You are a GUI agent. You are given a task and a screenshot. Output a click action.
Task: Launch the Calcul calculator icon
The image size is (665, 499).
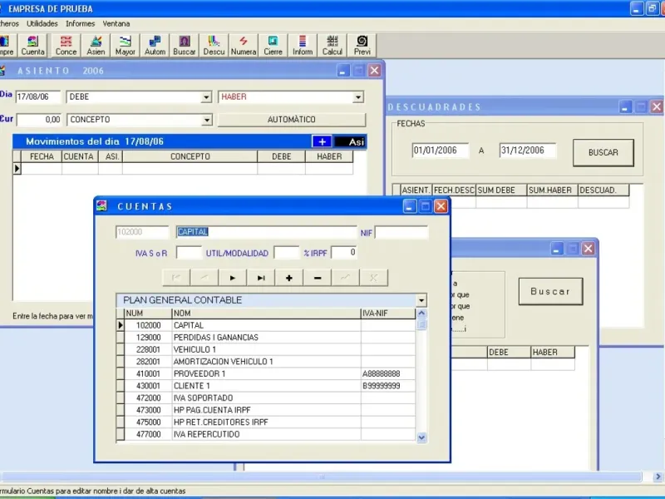click(332, 45)
